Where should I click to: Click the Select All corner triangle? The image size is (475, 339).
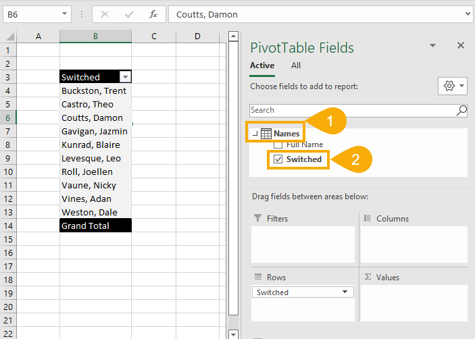(10, 36)
